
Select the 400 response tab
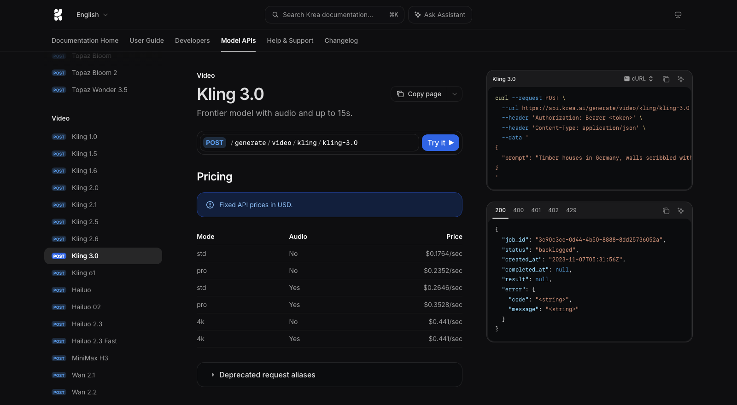[518, 210]
